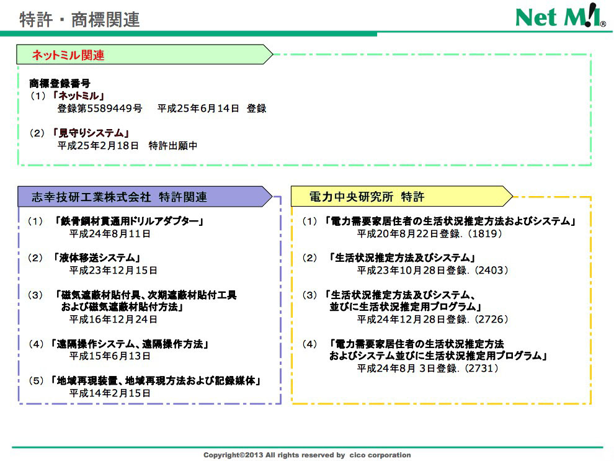The width and height of the screenshot is (614, 461).
Task: Click the text 平成24年8月 3日登録.(2731)
Action: pos(427,369)
